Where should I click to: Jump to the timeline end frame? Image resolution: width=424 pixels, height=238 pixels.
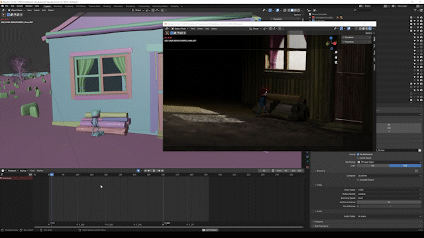[162, 171]
